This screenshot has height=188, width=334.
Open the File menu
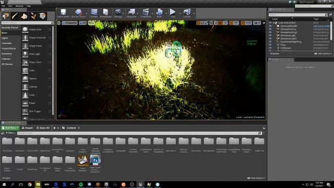click(4, 6)
